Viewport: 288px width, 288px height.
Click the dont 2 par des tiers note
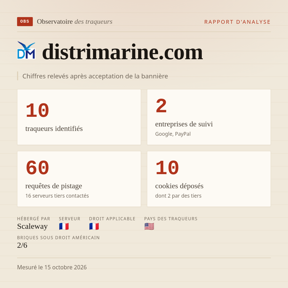click(x=178, y=196)
